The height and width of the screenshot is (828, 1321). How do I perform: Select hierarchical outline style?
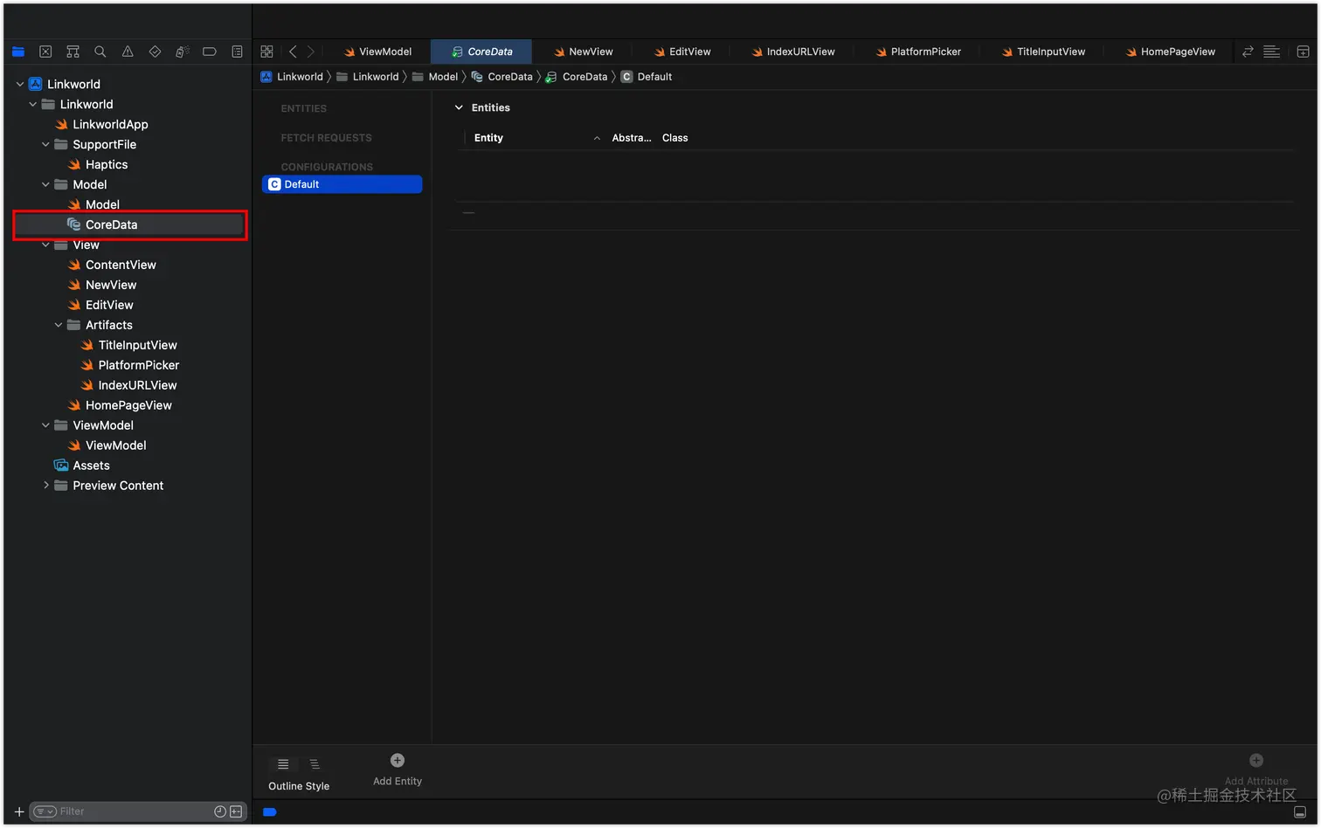315,764
